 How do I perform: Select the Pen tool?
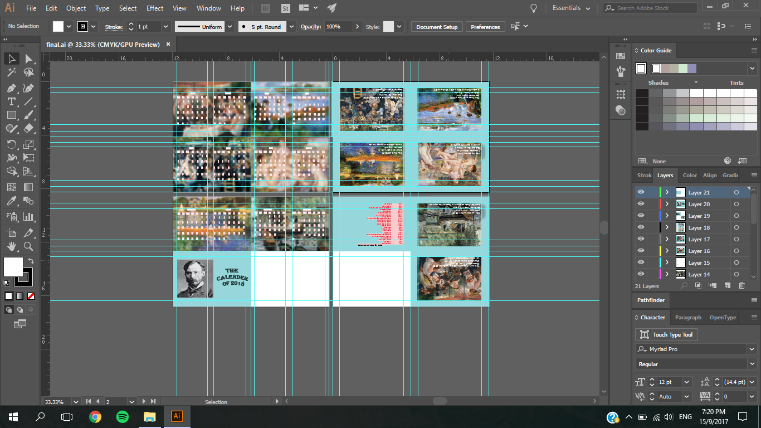[x=12, y=88]
